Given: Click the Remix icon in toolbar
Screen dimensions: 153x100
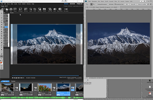Looking at the screenshot, I should (x=35, y=9).
